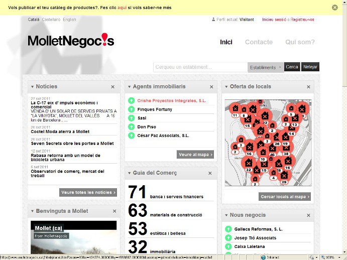This screenshot has height=260, width=347.
Task: Click green arrow icon beside Don Piso
Action: (x=132, y=127)
